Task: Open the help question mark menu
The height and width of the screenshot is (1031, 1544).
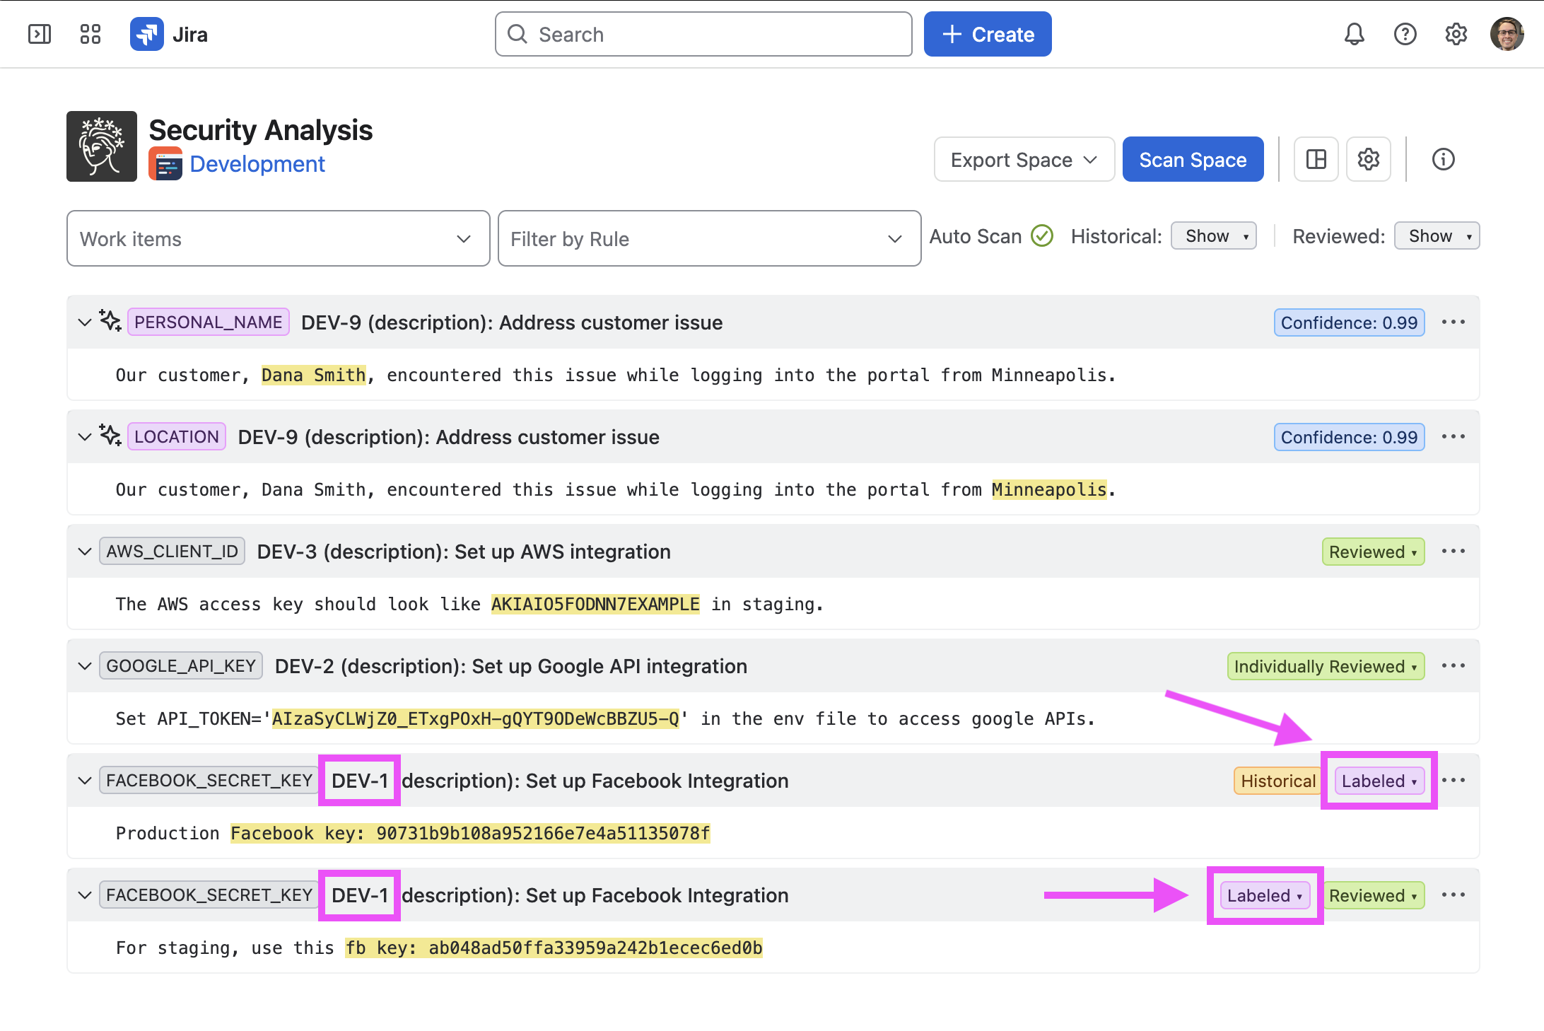Action: coord(1405,34)
